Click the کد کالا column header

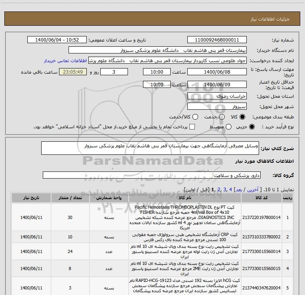click(261, 198)
